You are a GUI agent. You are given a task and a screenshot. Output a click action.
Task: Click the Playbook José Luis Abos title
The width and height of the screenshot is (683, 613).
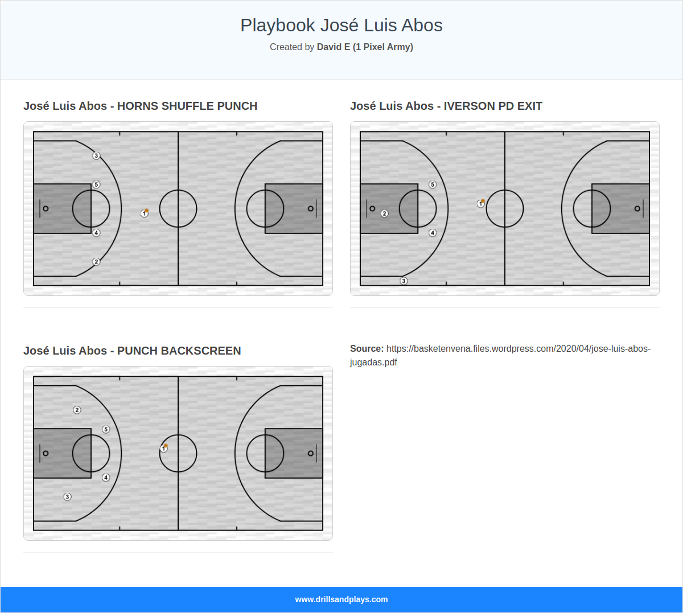click(341, 25)
